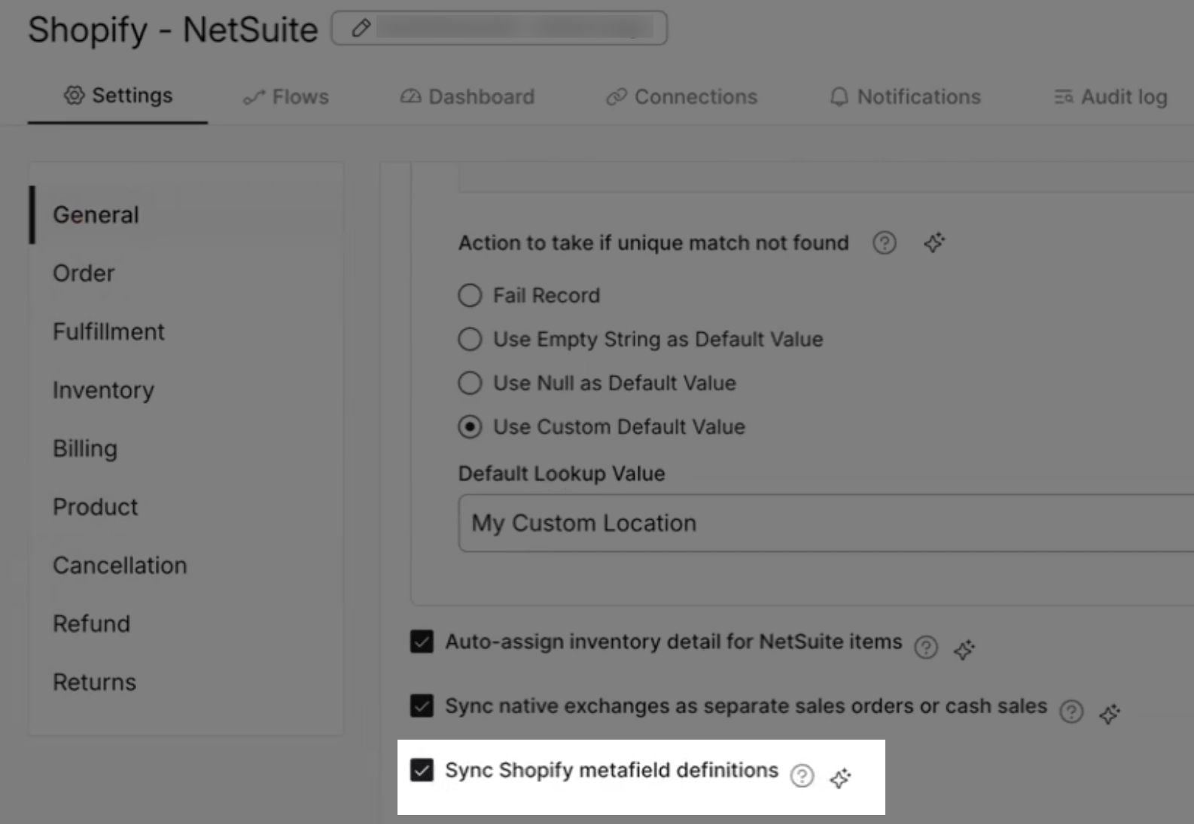Open Refund settings section
The height and width of the screenshot is (824, 1194).
pos(91,624)
